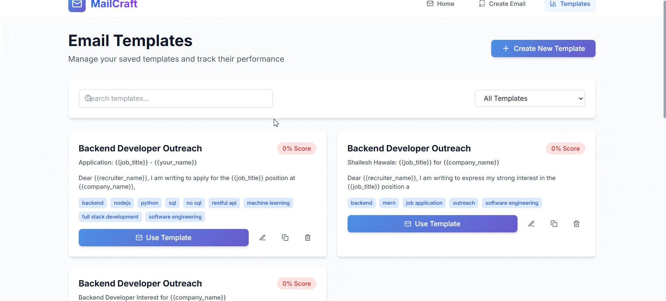Select the full stack development tag
The height and width of the screenshot is (301, 666).
pos(110,217)
